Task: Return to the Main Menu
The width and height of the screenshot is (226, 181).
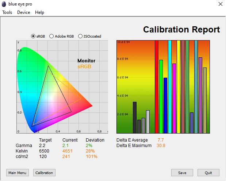Action: (18, 173)
